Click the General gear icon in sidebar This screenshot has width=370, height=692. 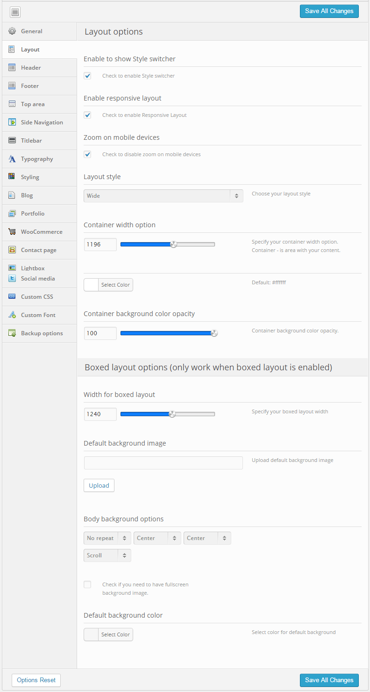click(12, 31)
